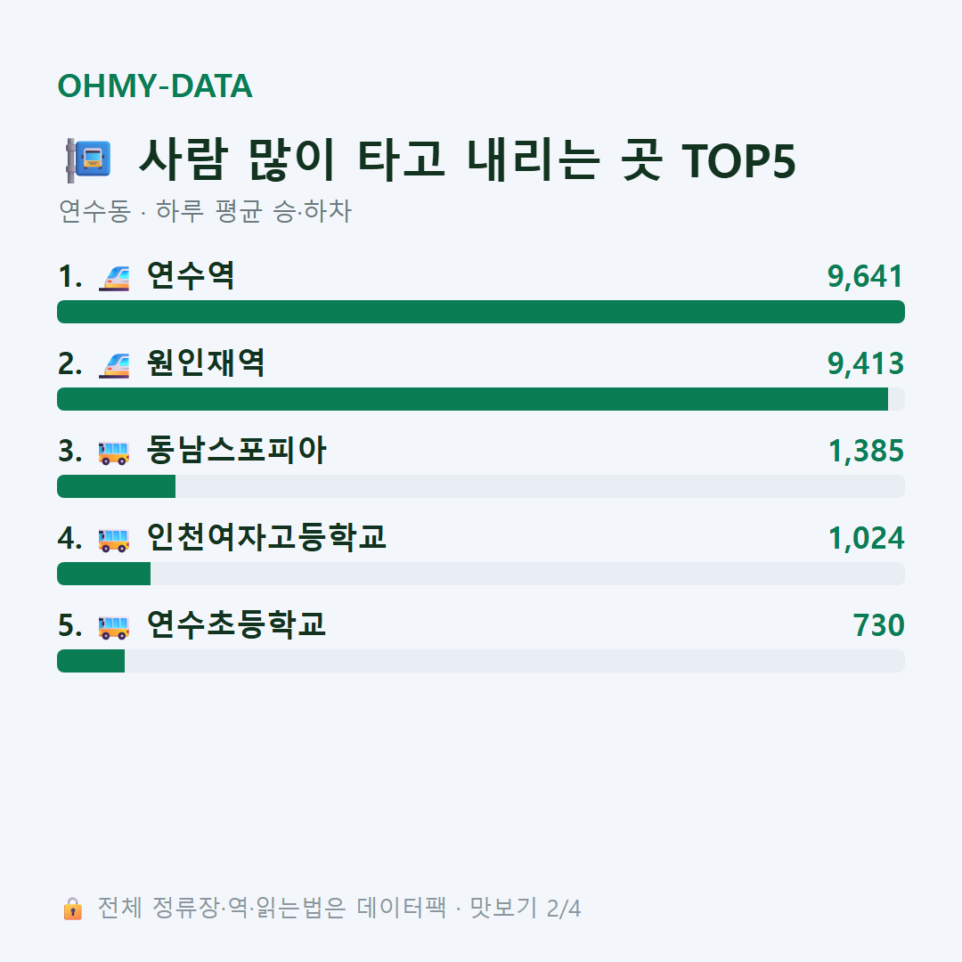Open the OHMY-DATA brand link
The height and width of the screenshot is (962, 962).
click(155, 86)
